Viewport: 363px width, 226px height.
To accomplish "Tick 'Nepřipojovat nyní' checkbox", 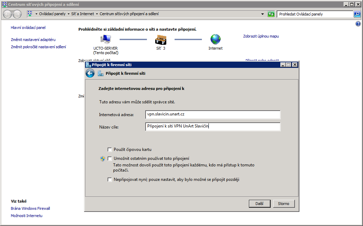I will [x=110, y=179].
